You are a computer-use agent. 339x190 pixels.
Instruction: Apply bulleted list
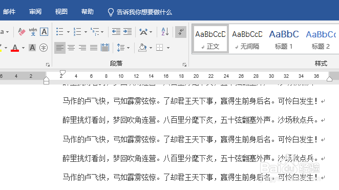coord(60,32)
